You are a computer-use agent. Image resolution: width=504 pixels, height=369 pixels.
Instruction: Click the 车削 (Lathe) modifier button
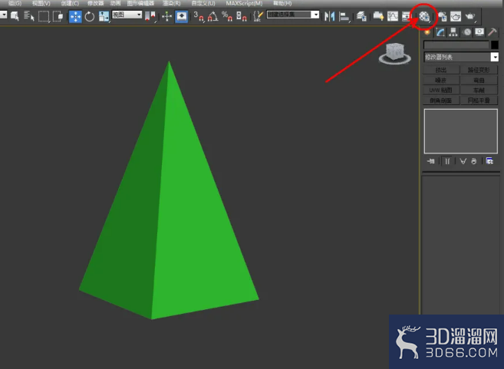(479, 90)
